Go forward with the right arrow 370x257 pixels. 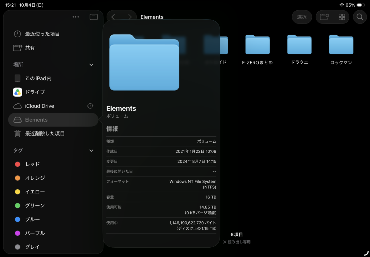click(130, 17)
